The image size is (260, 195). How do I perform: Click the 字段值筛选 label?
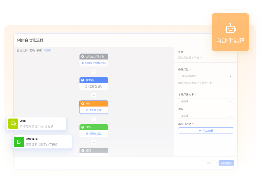point(185,124)
